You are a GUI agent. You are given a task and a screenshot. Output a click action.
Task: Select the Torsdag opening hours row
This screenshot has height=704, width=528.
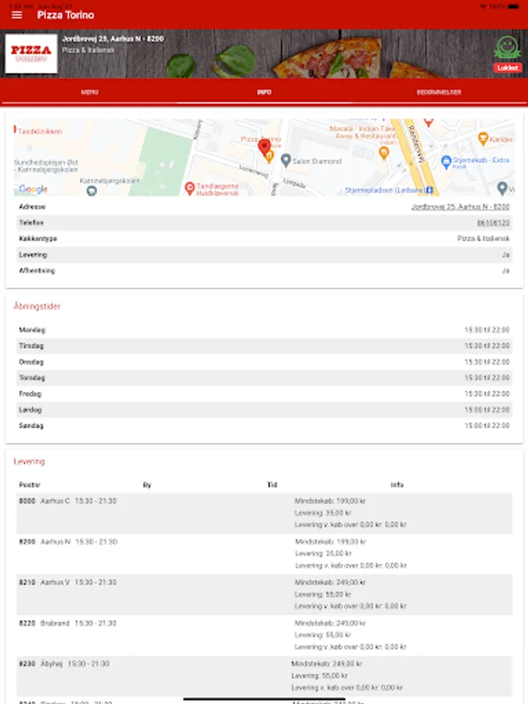pos(264,378)
